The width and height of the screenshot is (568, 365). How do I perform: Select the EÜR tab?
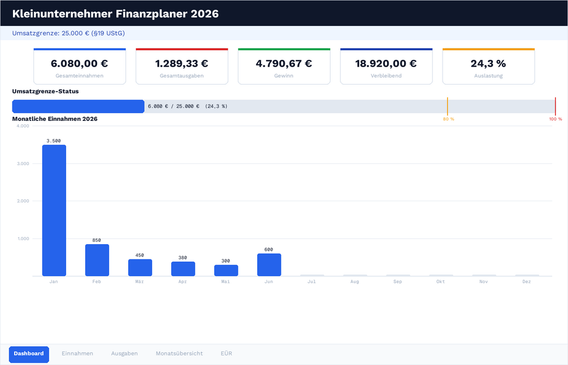[x=227, y=353]
